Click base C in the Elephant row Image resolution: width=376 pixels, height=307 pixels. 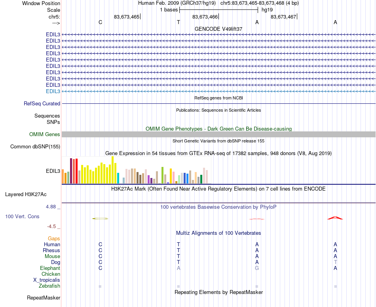100,268
